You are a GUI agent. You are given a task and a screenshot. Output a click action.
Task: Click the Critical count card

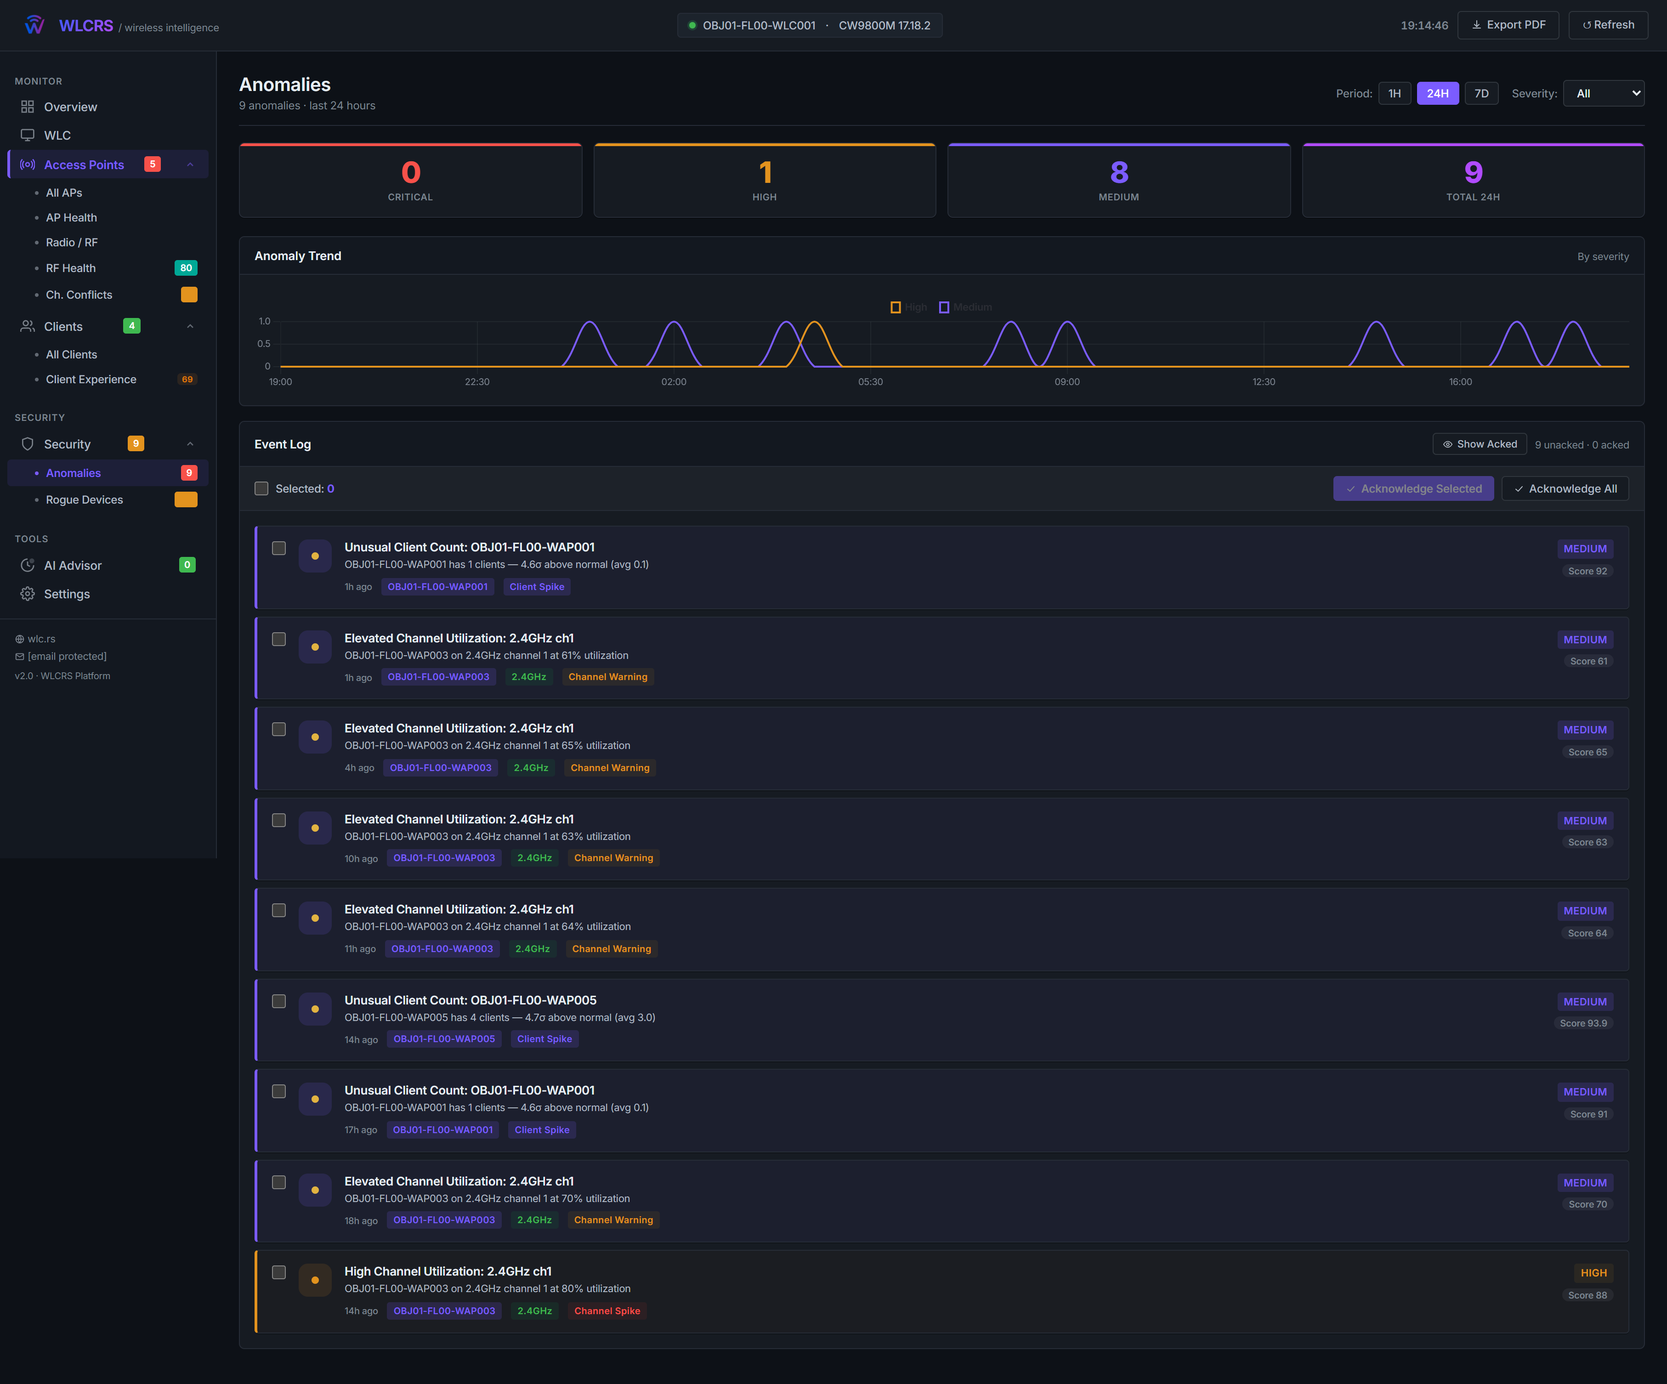pos(410,180)
